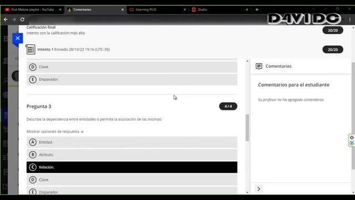The width and height of the screenshot is (355, 200).
Task: Click the Calificación final 20/20 badge
Action: pos(333,30)
